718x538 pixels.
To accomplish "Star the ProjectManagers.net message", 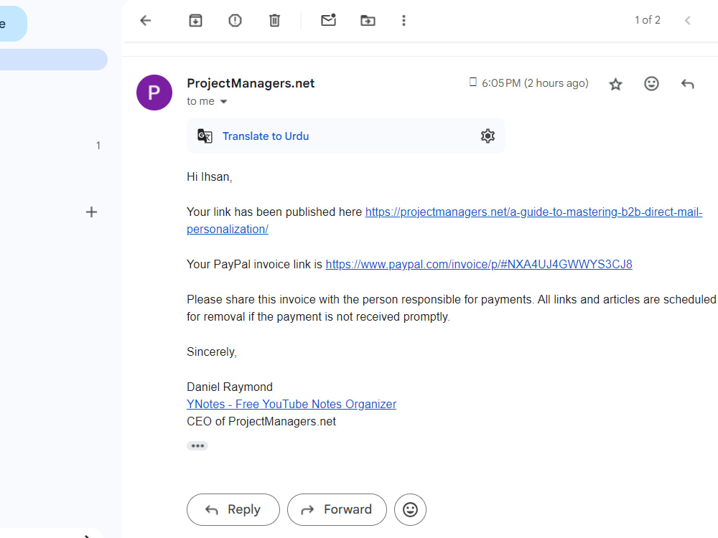I will point(615,84).
